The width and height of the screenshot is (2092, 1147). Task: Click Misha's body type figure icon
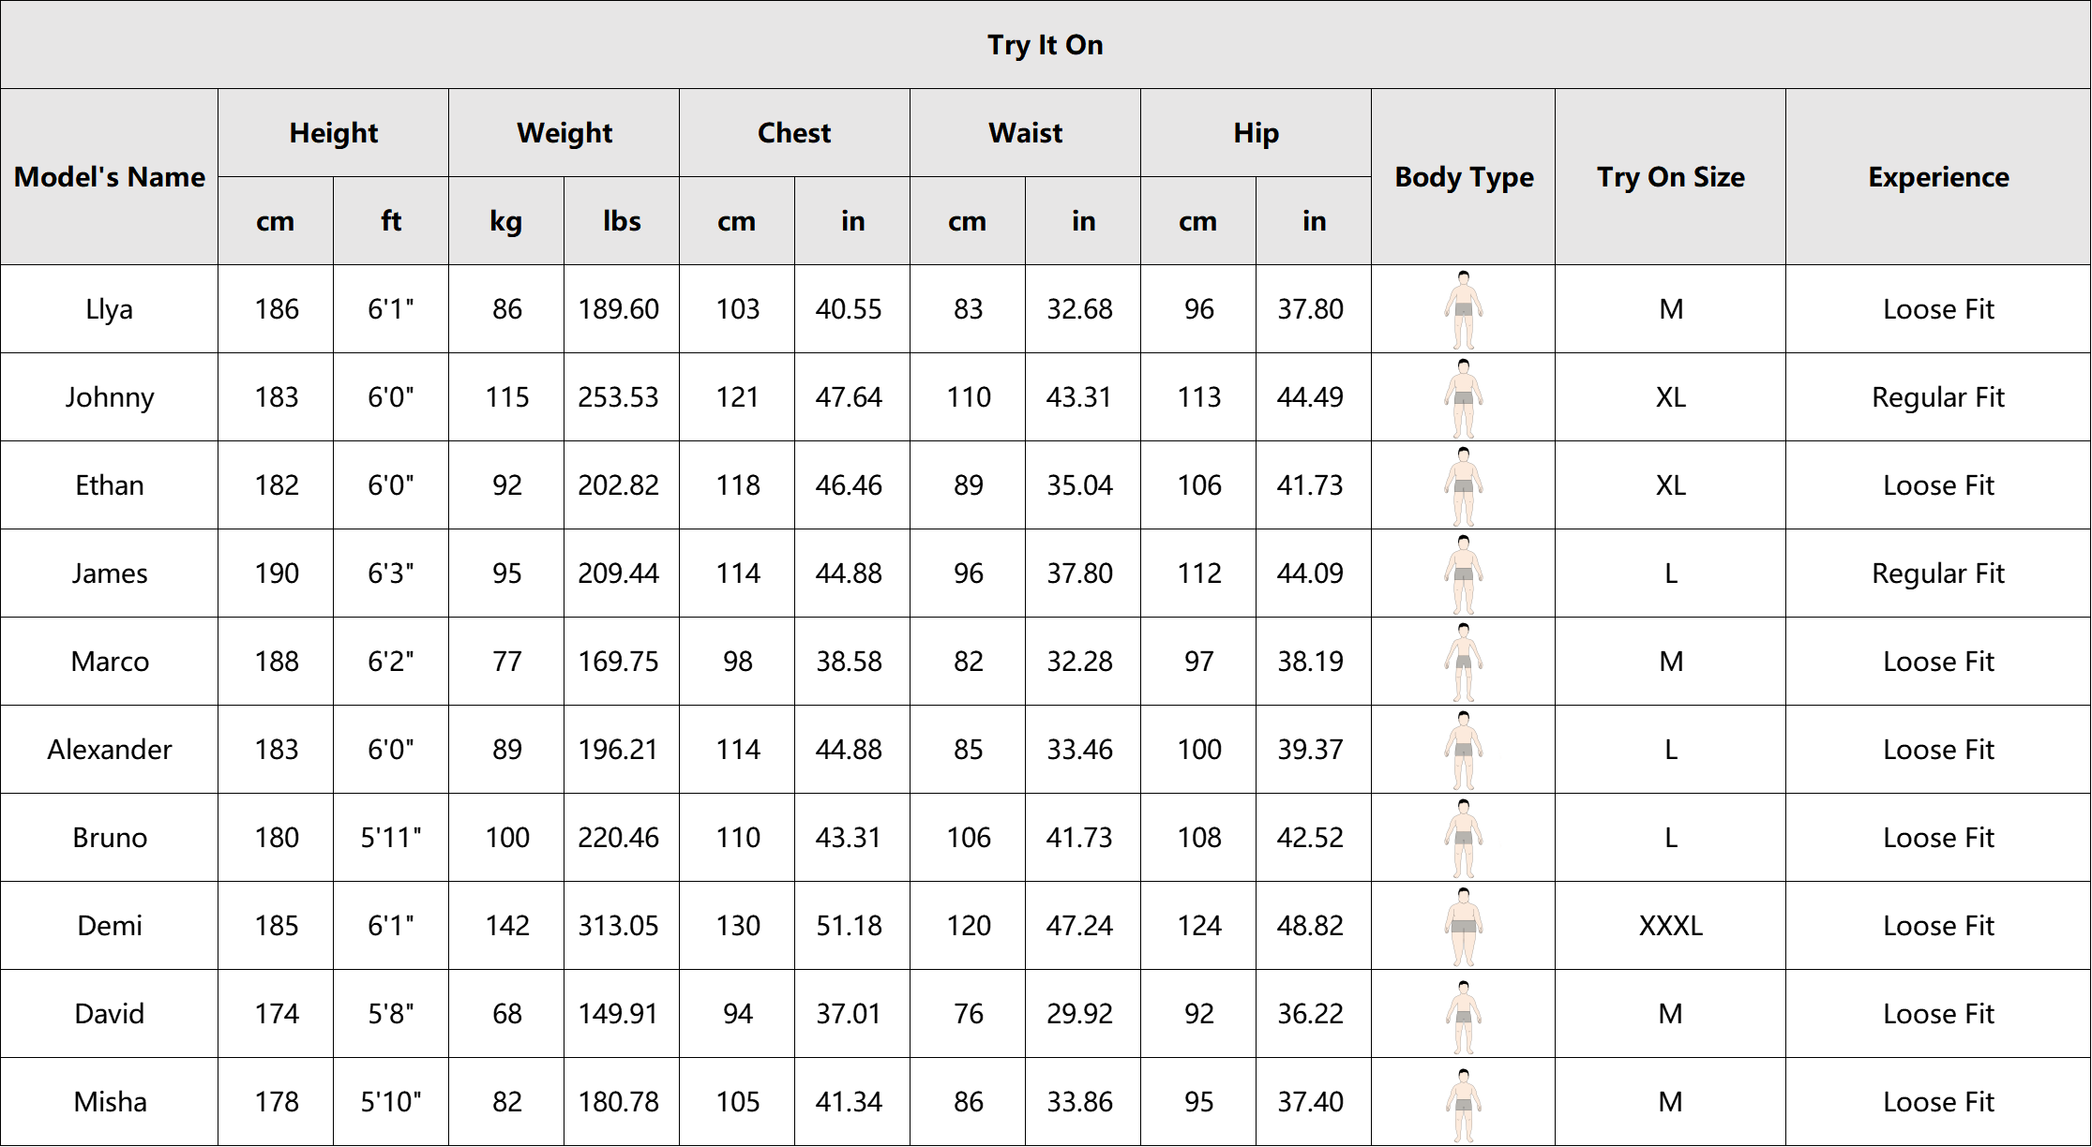1463,1102
